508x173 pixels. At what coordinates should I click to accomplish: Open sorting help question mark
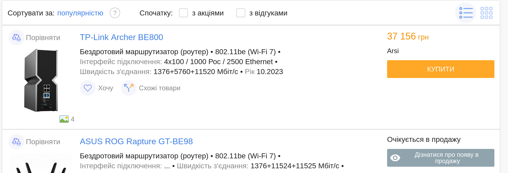tap(115, 13)
